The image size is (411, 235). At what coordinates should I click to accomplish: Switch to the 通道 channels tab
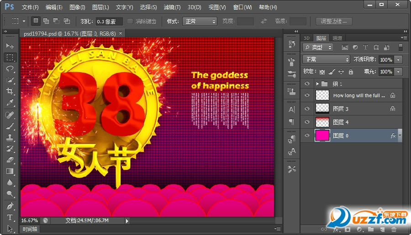tap(337, 38)
